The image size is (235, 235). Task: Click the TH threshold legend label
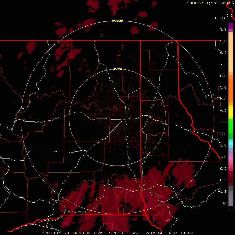(224, 203)
